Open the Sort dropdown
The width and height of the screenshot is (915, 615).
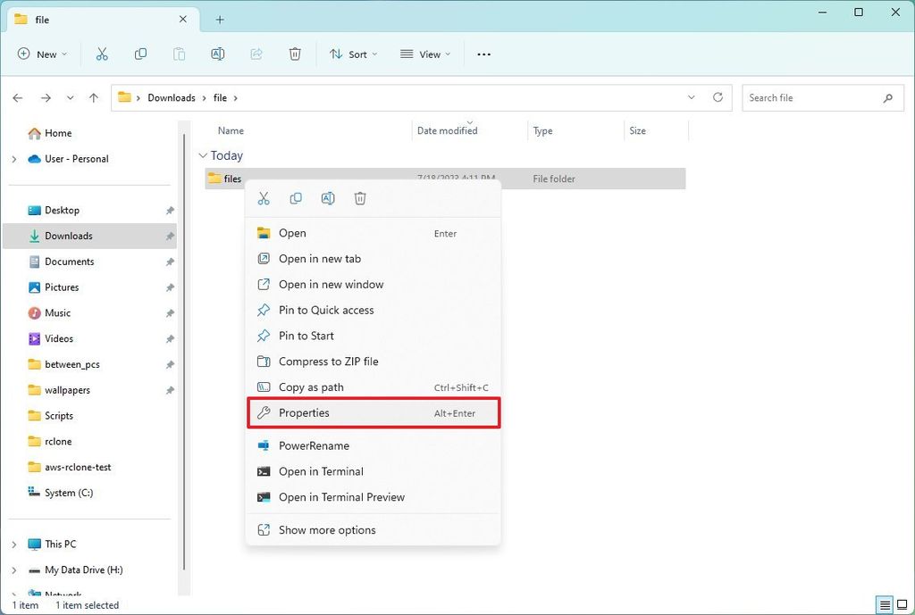[x=353, y=54]
